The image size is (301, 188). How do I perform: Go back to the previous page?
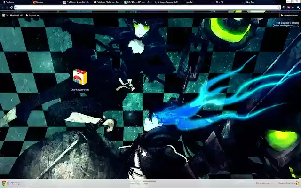click(2, 8)
